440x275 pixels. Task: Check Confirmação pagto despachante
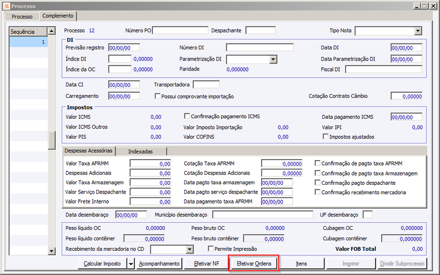pos(317,183)
